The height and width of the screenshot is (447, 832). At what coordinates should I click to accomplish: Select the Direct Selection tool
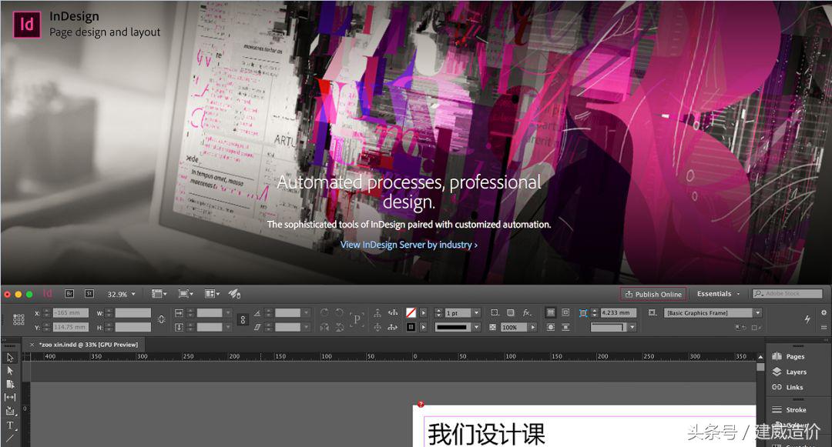[10, 371]
